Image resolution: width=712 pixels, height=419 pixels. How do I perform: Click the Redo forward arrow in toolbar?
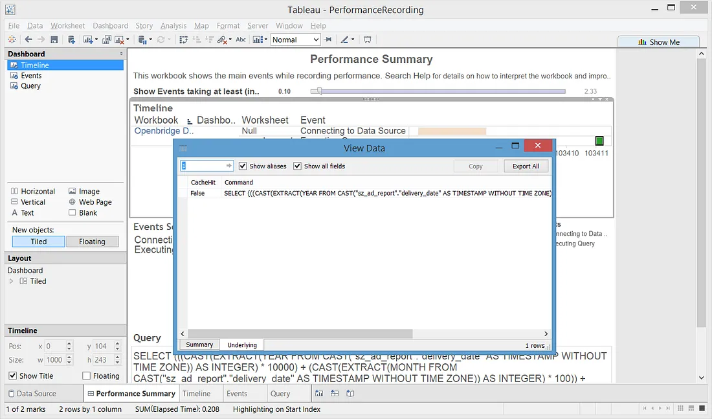[x=41, y=40]
